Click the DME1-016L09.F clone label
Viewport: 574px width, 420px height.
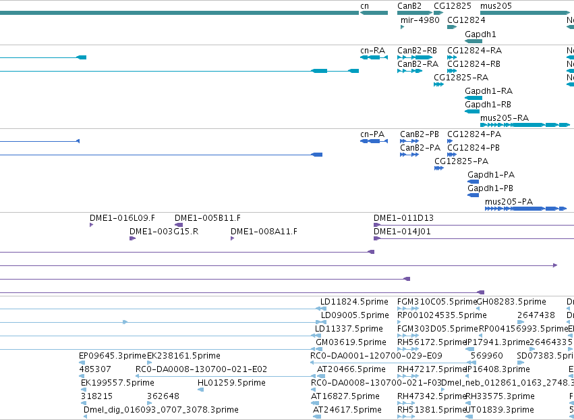coord(122,218)
